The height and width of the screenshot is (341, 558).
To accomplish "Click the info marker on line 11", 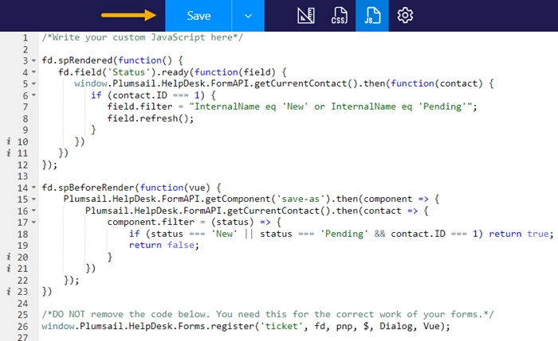I will [9, 153].
